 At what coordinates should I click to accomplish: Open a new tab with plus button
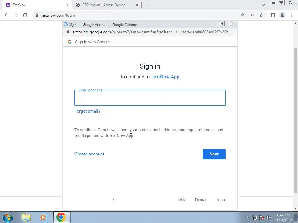point(148,5)
